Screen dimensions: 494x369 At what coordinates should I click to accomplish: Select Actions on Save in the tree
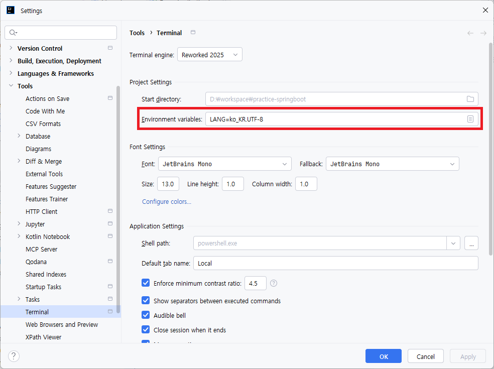click(x=47, y=98)
